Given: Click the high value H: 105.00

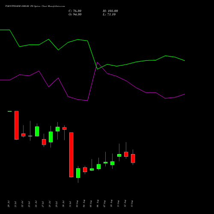Looking at the screenshot, I should tap(110, 11).
